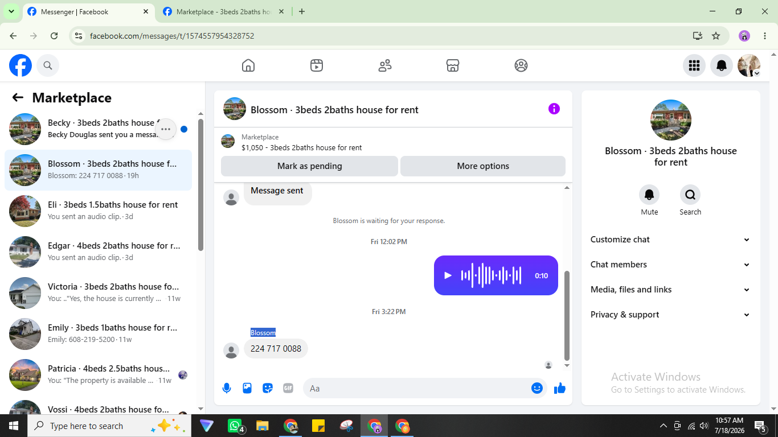Open Sticky Notes from the taskbar

click(x=318, y=426)
